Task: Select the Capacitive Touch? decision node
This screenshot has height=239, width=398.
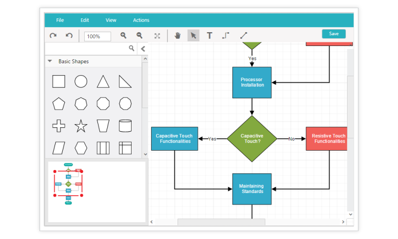Action: 252,138
